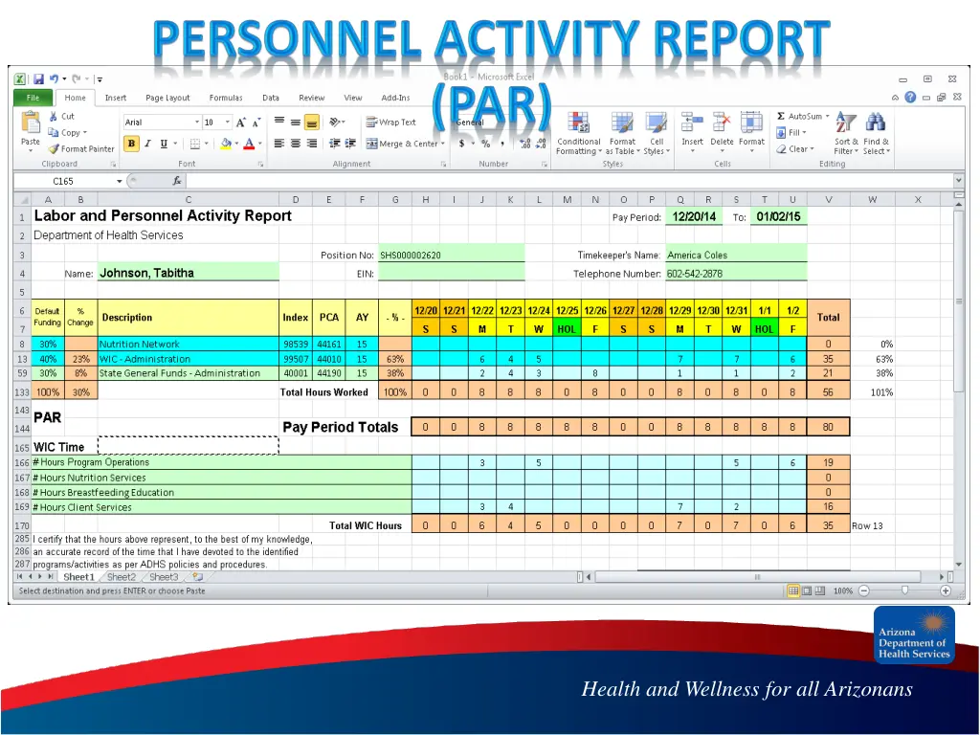Click the Copy icon in Clipboard group

point(54,132)
